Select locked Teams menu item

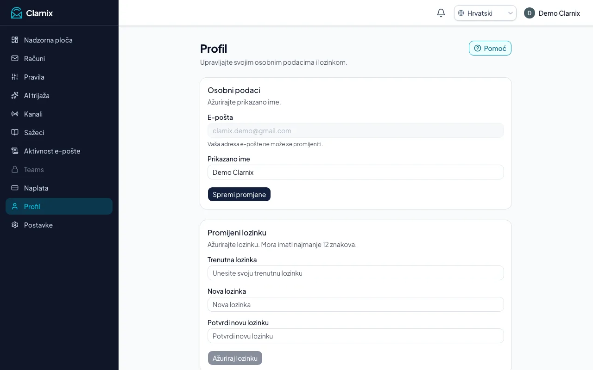pyautogui.click(x=59, y=169)
